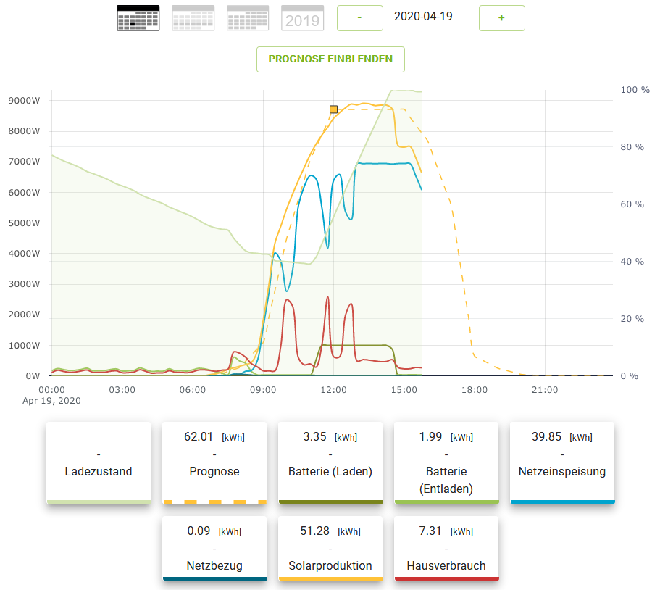Click the plus button for next day

[501, 17]
